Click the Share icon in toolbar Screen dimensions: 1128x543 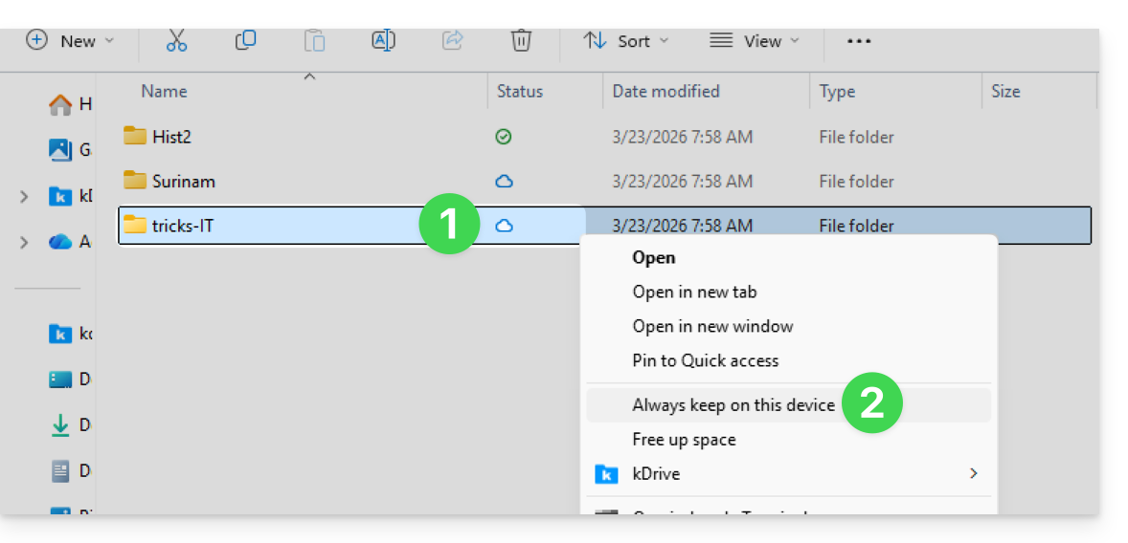point(452,40)
